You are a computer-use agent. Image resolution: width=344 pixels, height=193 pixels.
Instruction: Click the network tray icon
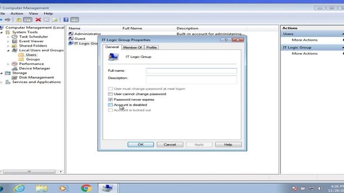tap(312, 188)
